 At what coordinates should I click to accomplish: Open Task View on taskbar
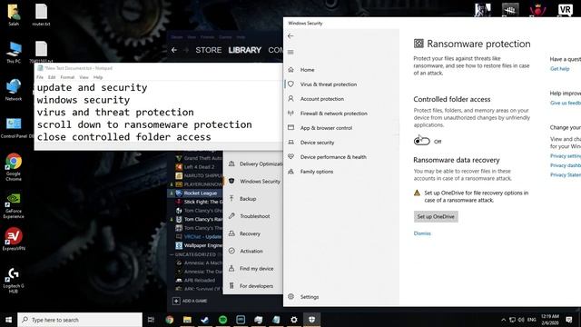[x=151, y=320]
